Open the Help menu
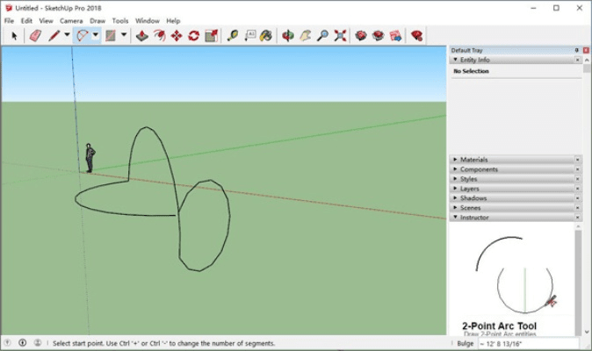The width and height of the screenshot is (592, 351). point(173,21)
